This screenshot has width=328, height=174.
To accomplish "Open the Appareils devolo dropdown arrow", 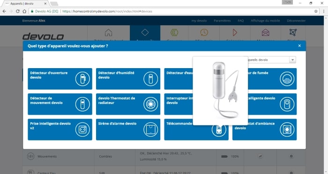I will coord(292,60).
